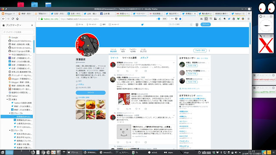
Task: Collapse the 弁護士 bookmark folder
Action: coord(7,99)
